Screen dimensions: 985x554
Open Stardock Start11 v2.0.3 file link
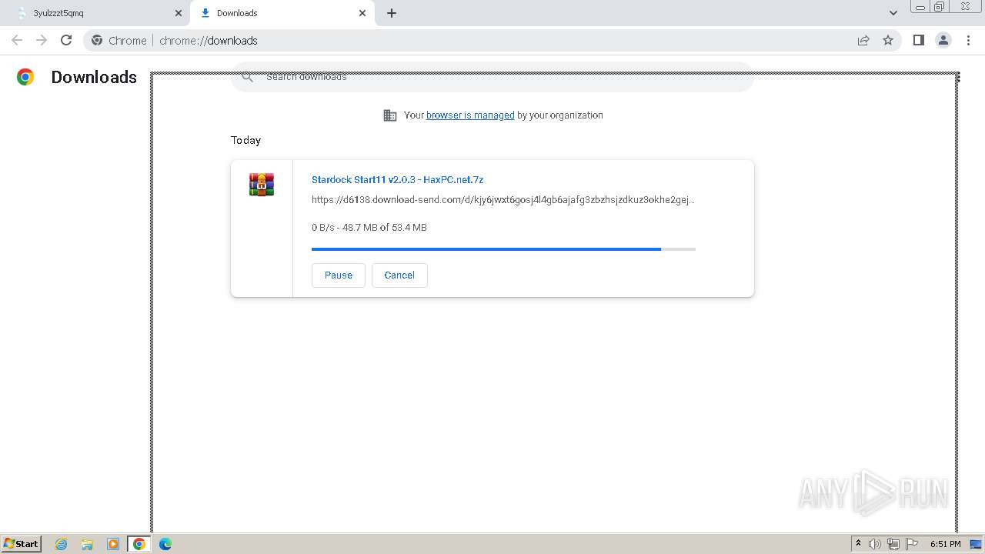pos(397,180)
